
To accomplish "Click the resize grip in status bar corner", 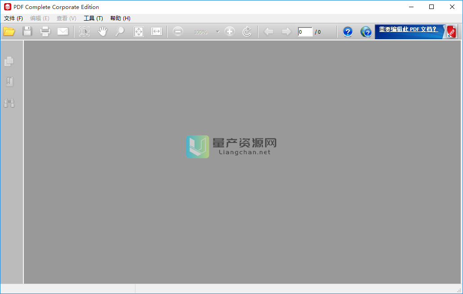I will point(459,290).
